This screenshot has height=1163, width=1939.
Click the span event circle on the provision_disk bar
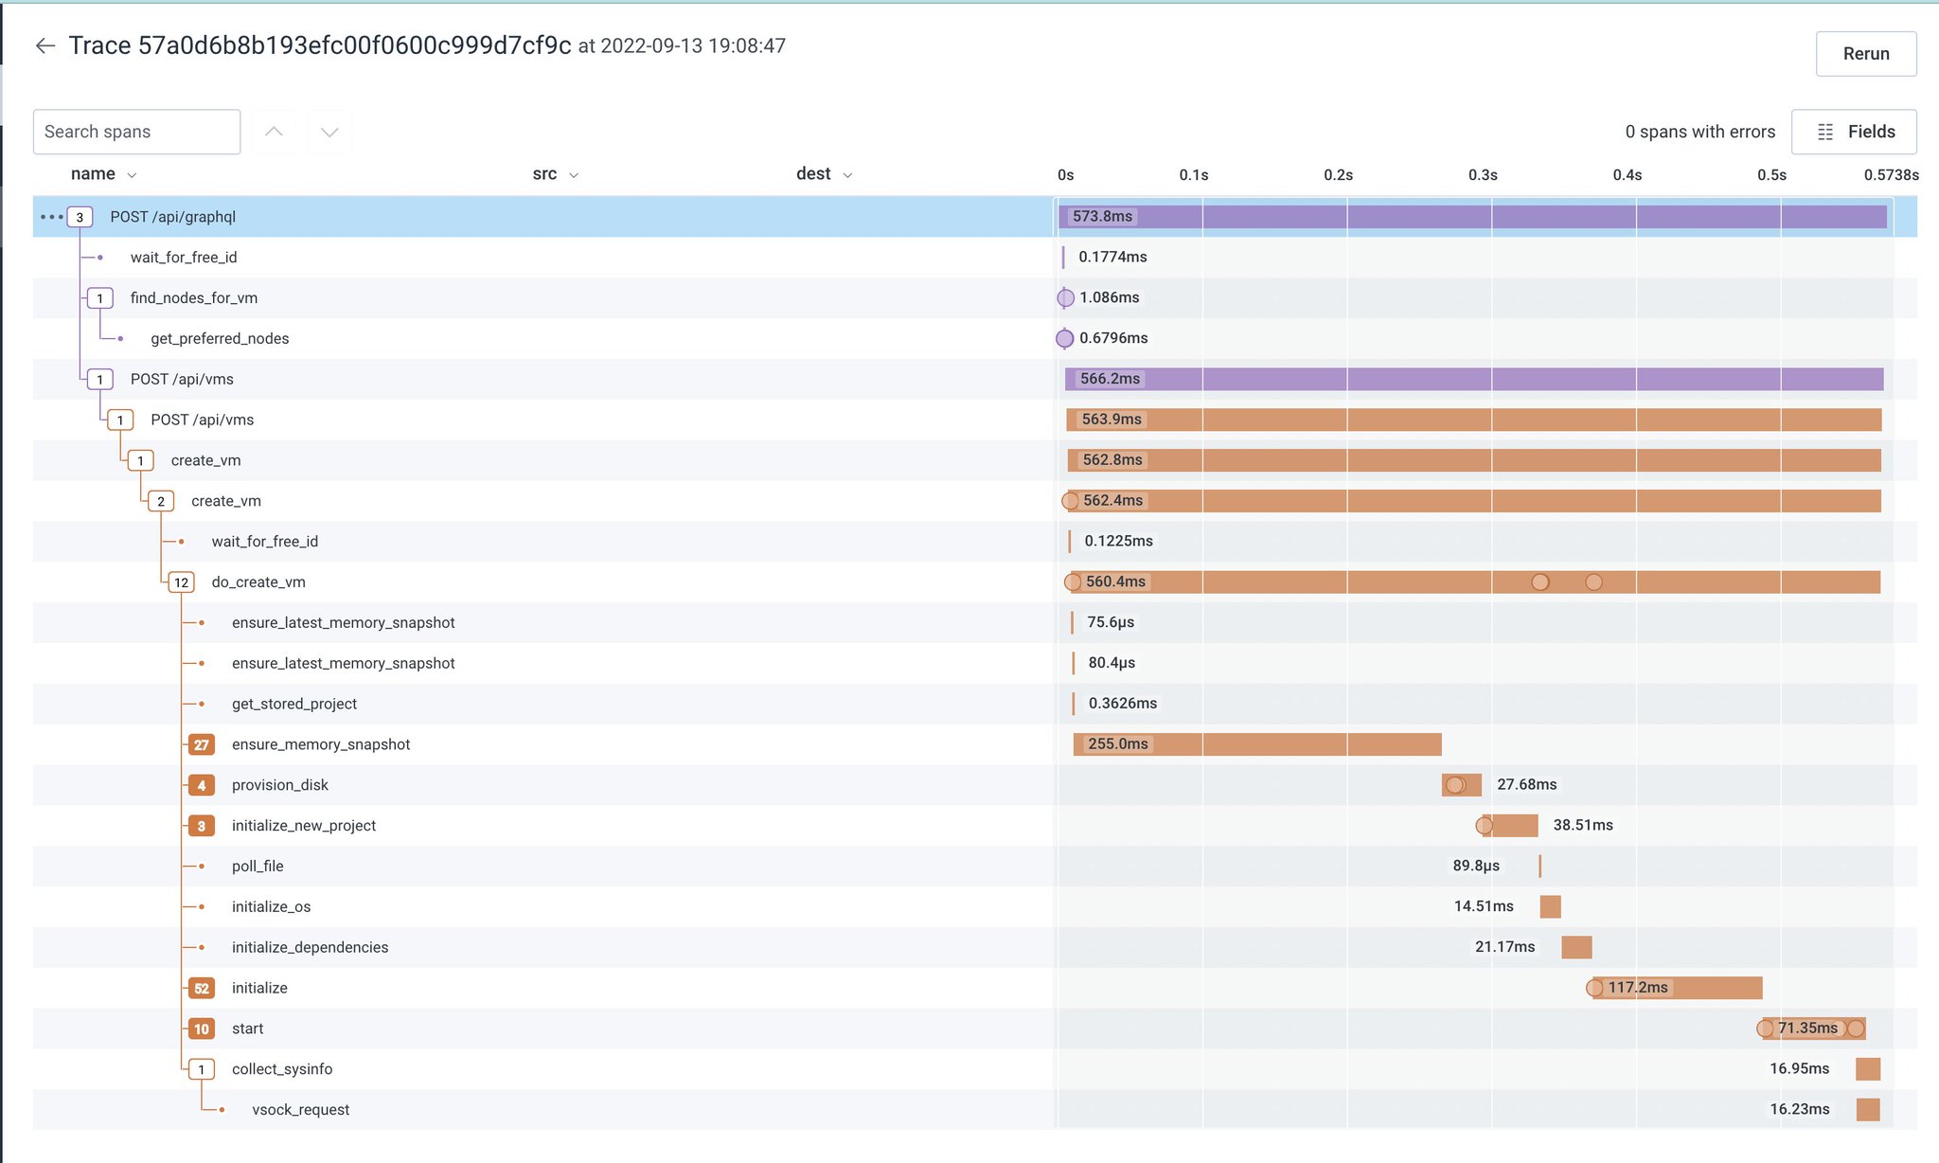point(1455,785)
